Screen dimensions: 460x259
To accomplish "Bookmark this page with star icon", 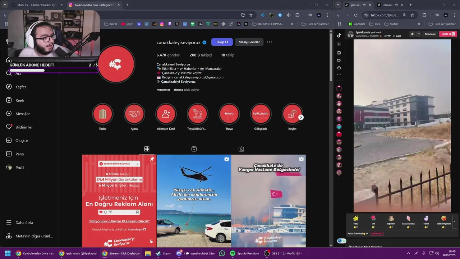I will 251,15.
